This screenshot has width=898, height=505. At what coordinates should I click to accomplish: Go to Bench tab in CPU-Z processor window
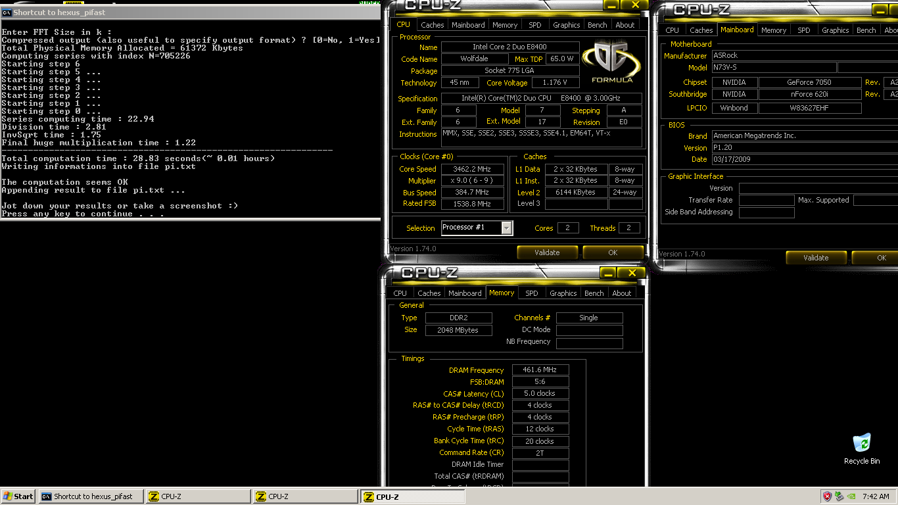598,25
